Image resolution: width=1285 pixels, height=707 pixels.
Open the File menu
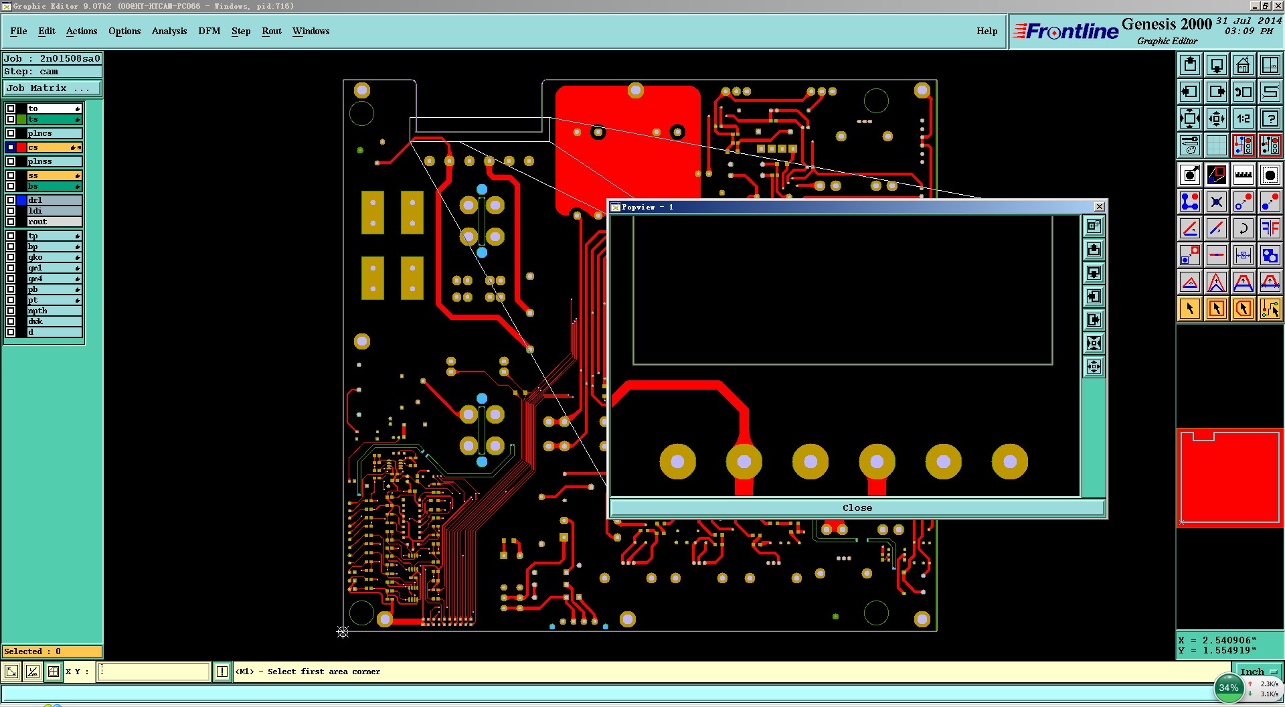tap(19, 31)
